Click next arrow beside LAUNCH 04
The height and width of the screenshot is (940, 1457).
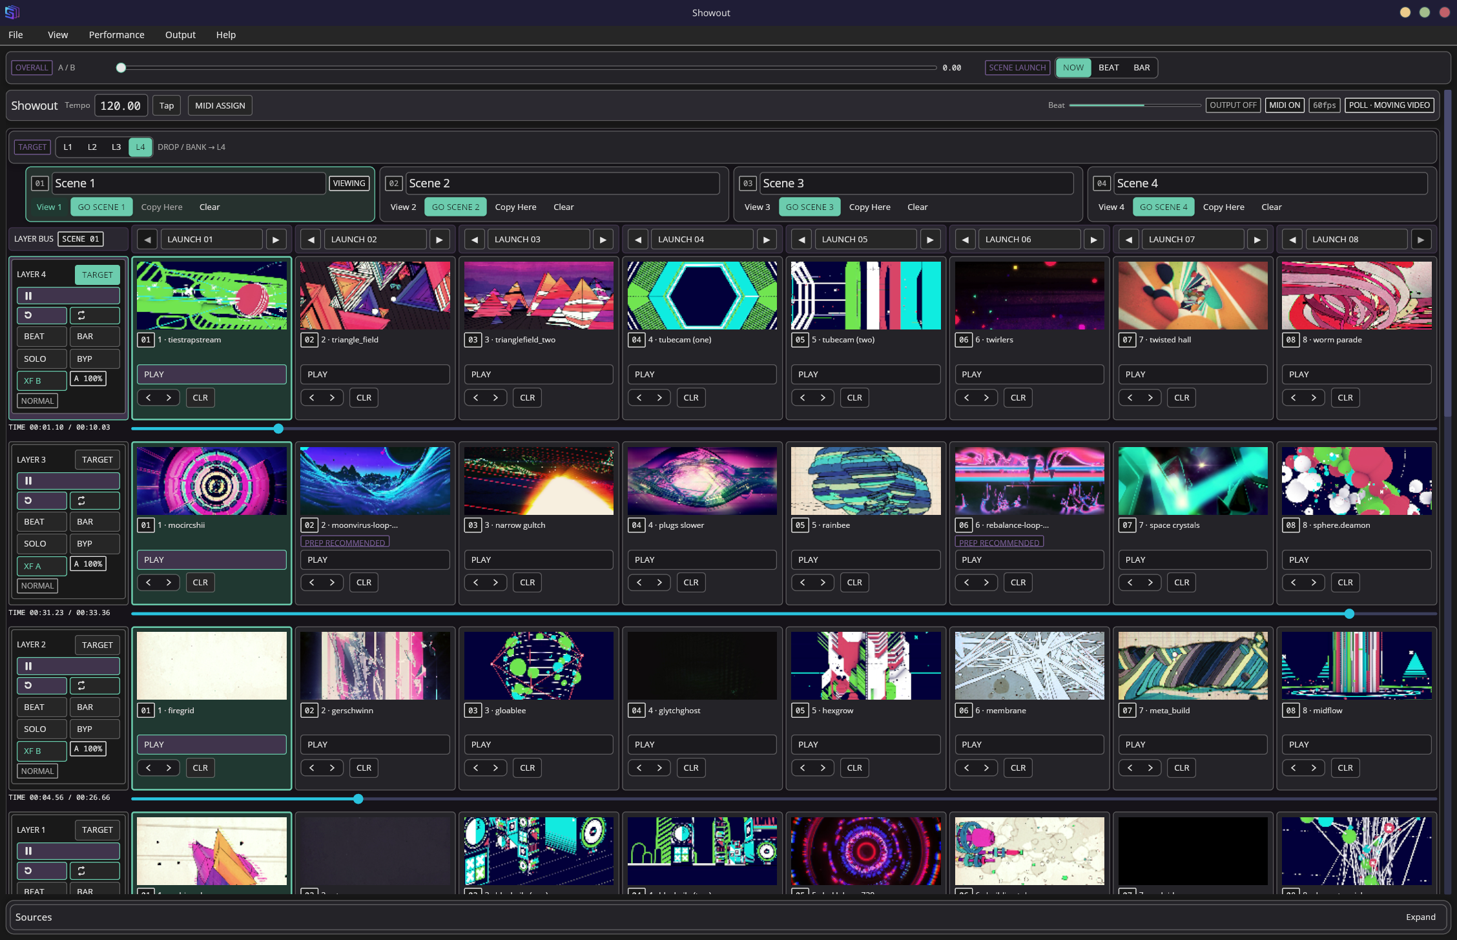(767, 240)
